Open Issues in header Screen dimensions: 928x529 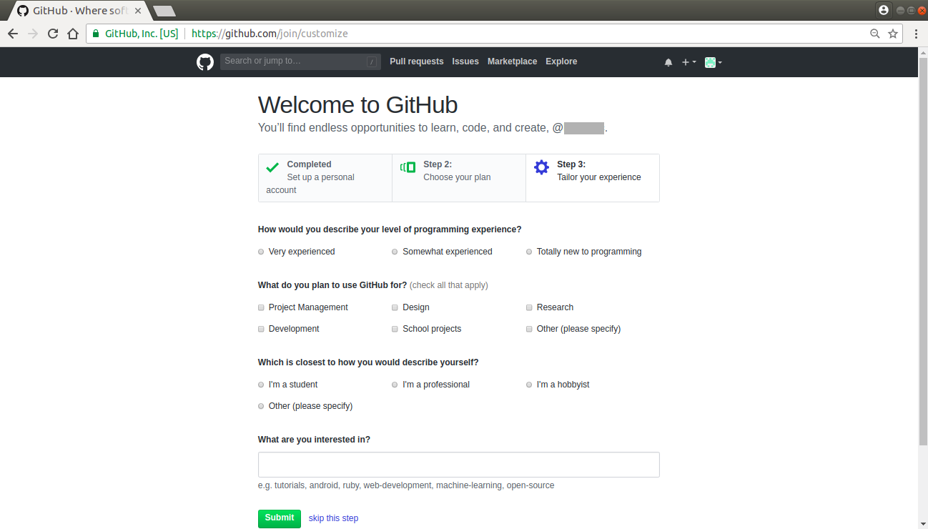[465, 61]
